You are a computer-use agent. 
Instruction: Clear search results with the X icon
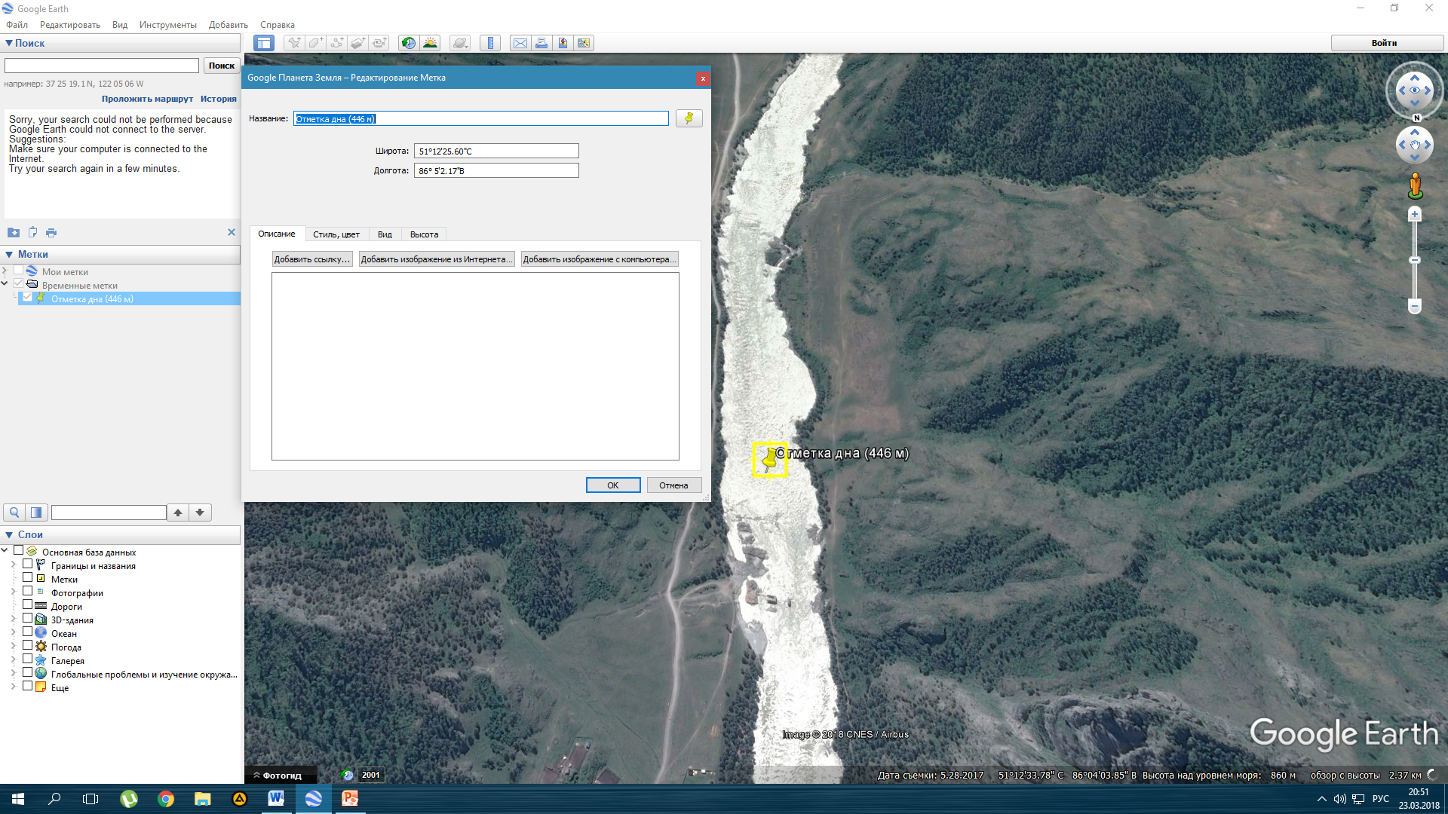[232, 232]
